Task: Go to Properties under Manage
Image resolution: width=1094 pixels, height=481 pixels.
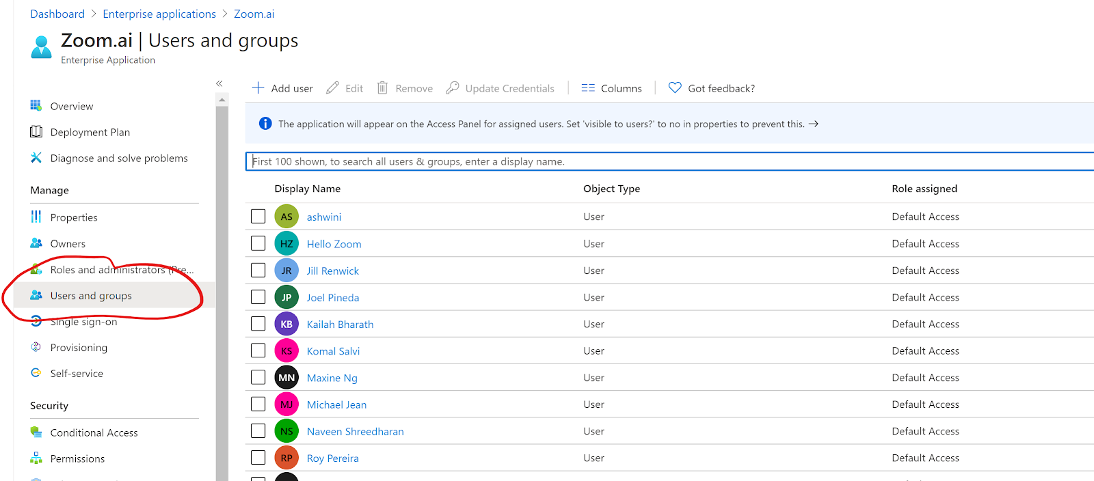Action: pos(74,217)
